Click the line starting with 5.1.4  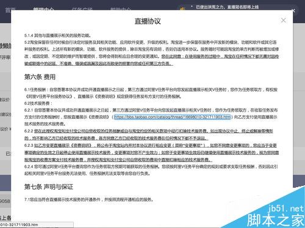[57, 35]
